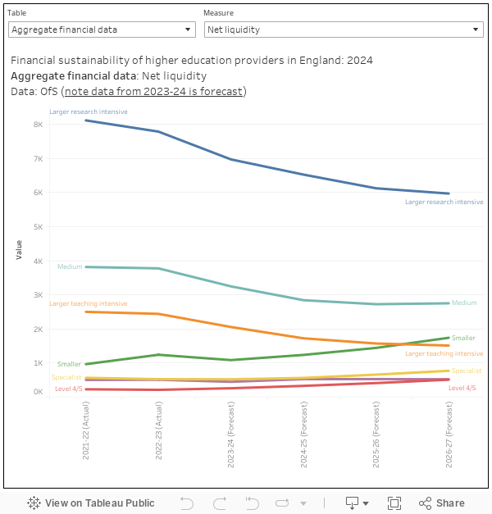Viewport: 492px width, 514px height.
Task: Expand the small arrow next to the refresh icon
Action: tap(303, 503)
